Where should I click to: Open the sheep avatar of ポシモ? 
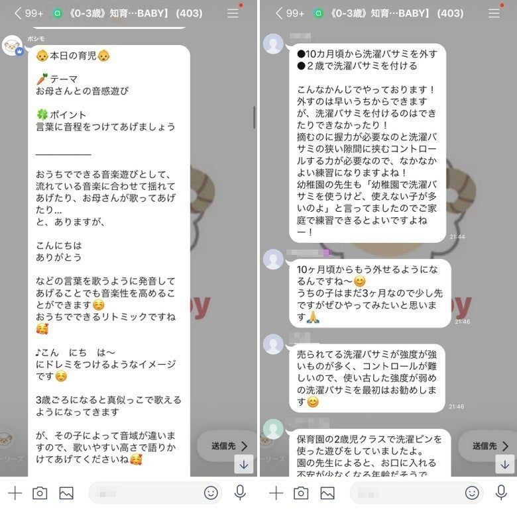coord(13,46)
